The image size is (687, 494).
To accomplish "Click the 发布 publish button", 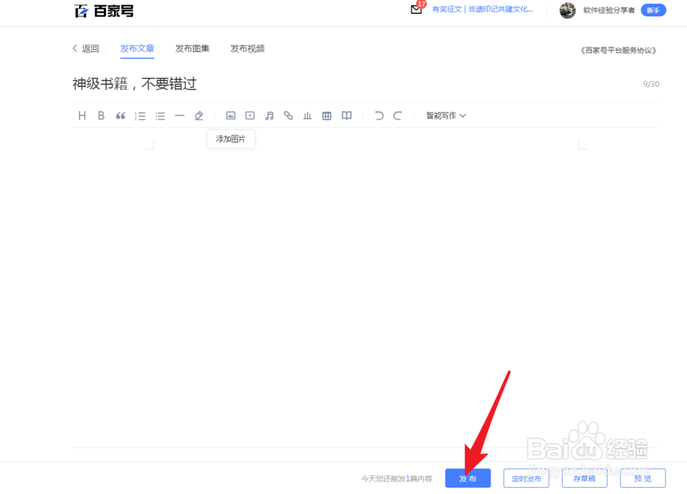I will [468, 478].
